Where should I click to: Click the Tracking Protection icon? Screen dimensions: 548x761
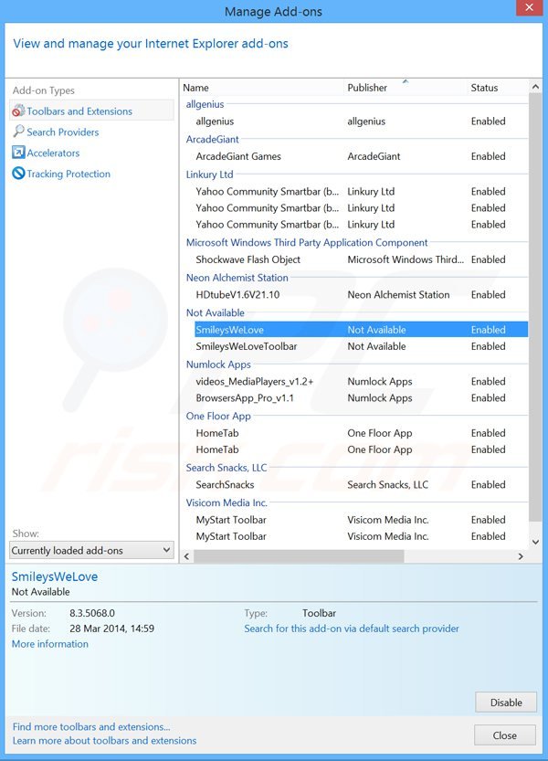pos(18,174)
